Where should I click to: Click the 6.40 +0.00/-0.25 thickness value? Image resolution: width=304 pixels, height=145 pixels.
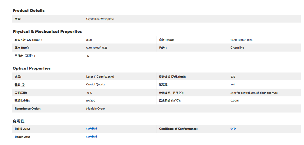click(x=97, y=48)
